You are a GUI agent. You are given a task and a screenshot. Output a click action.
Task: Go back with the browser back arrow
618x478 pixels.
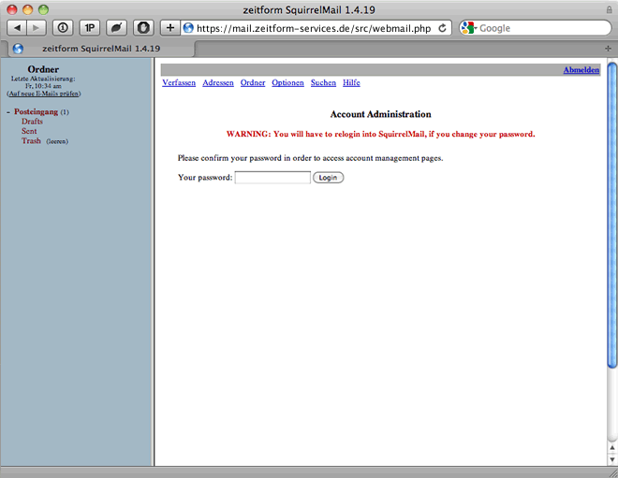point(17,28)
